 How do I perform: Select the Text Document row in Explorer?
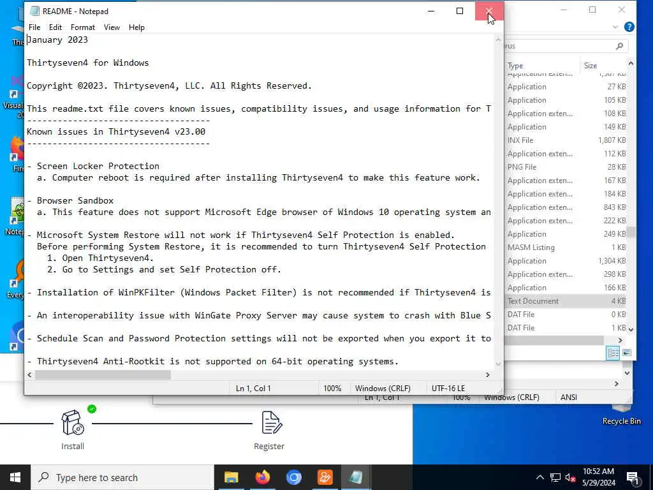[566, 301]
